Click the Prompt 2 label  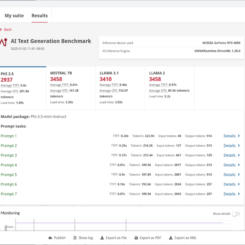coord(9,146)
